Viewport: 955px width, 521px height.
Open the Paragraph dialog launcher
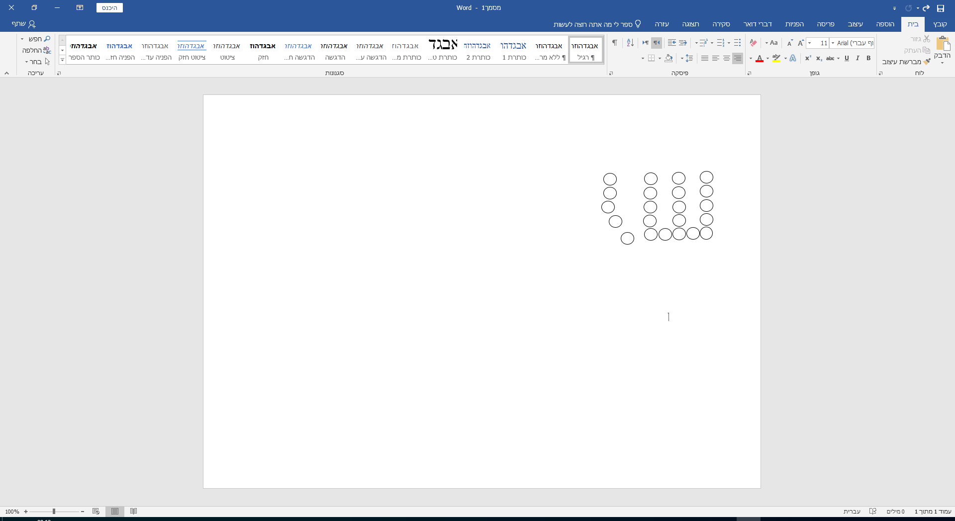click(x=611, y=73)
